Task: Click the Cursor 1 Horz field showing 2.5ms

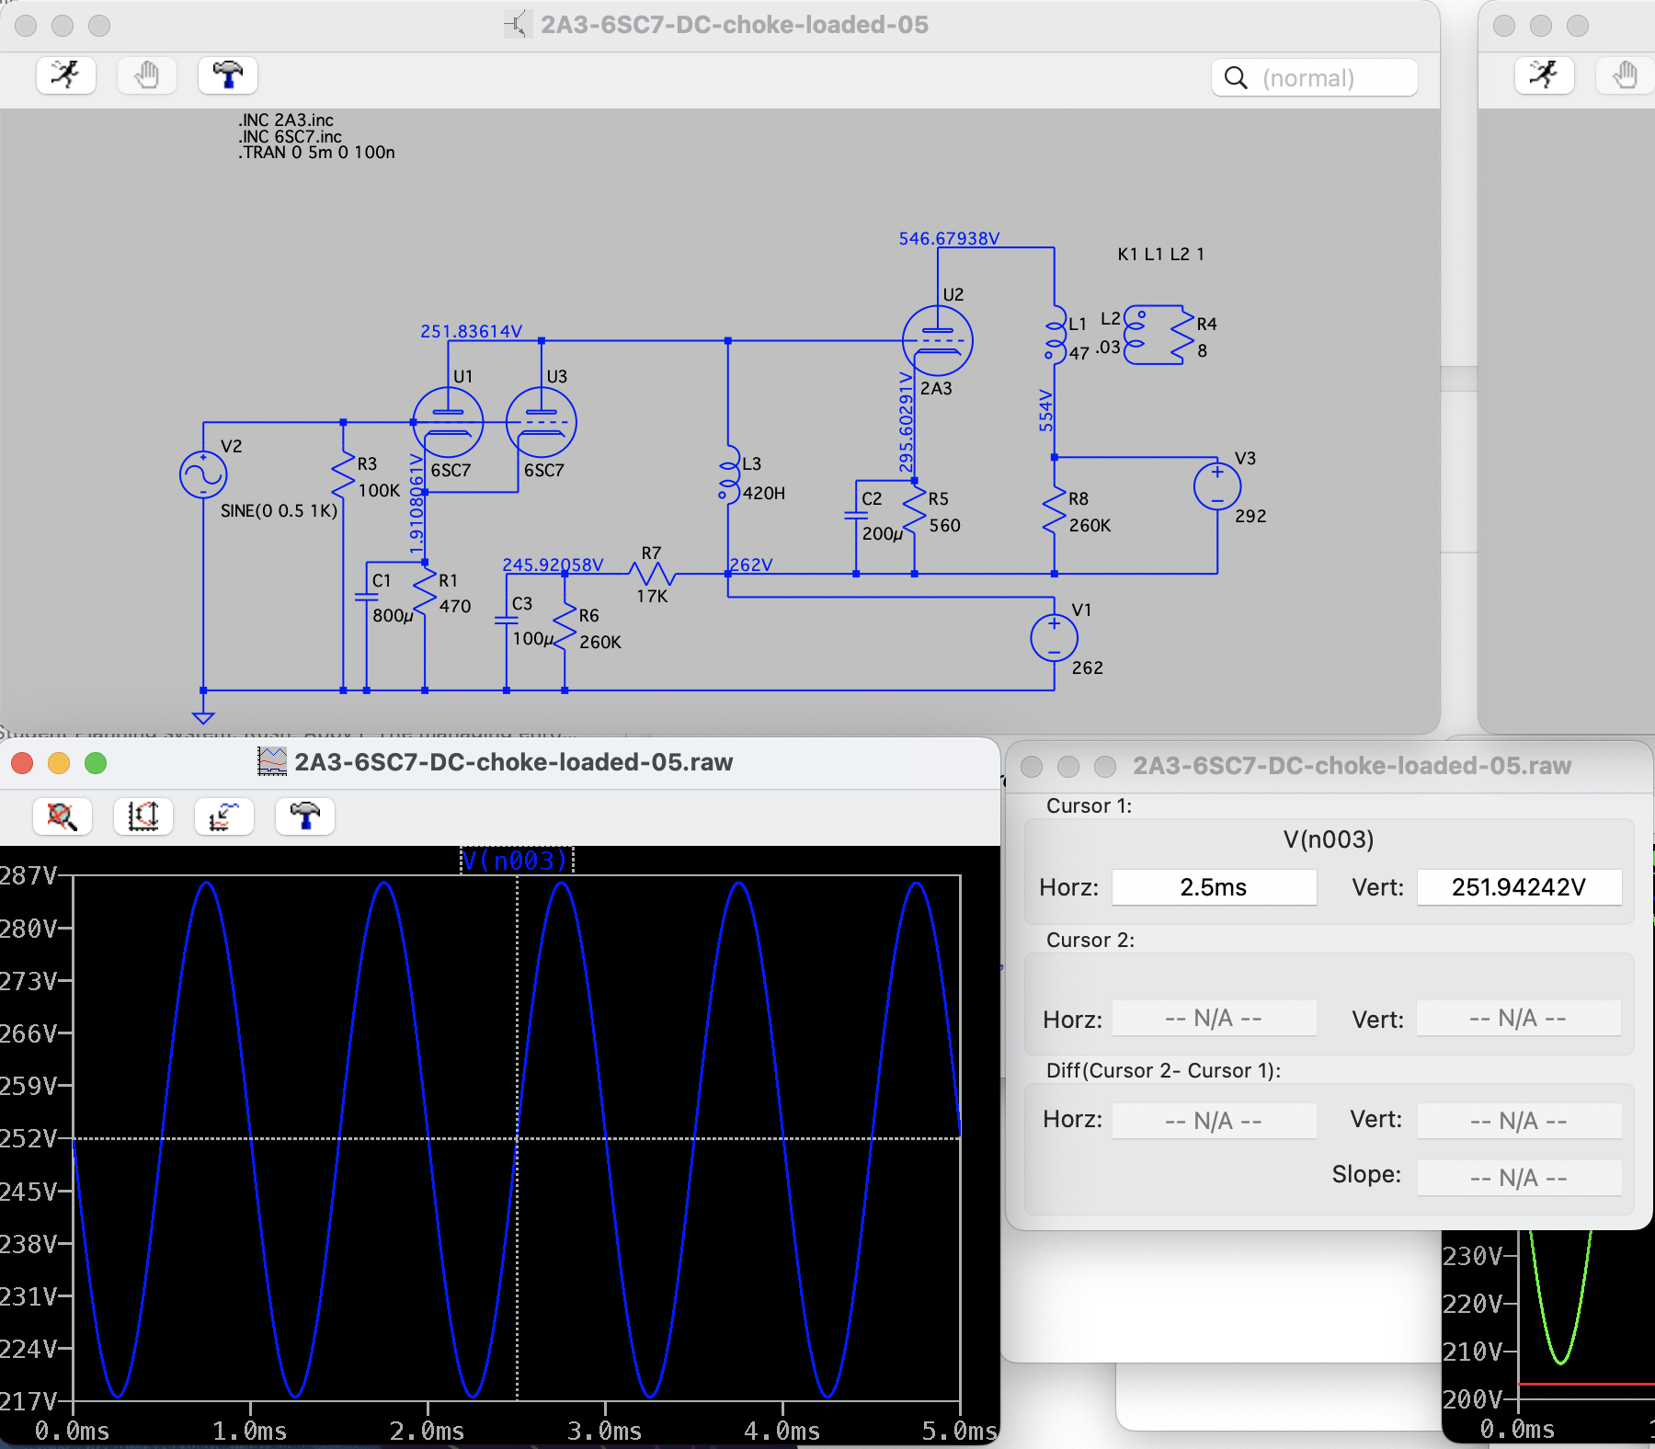Action: tap(1214, 887)
